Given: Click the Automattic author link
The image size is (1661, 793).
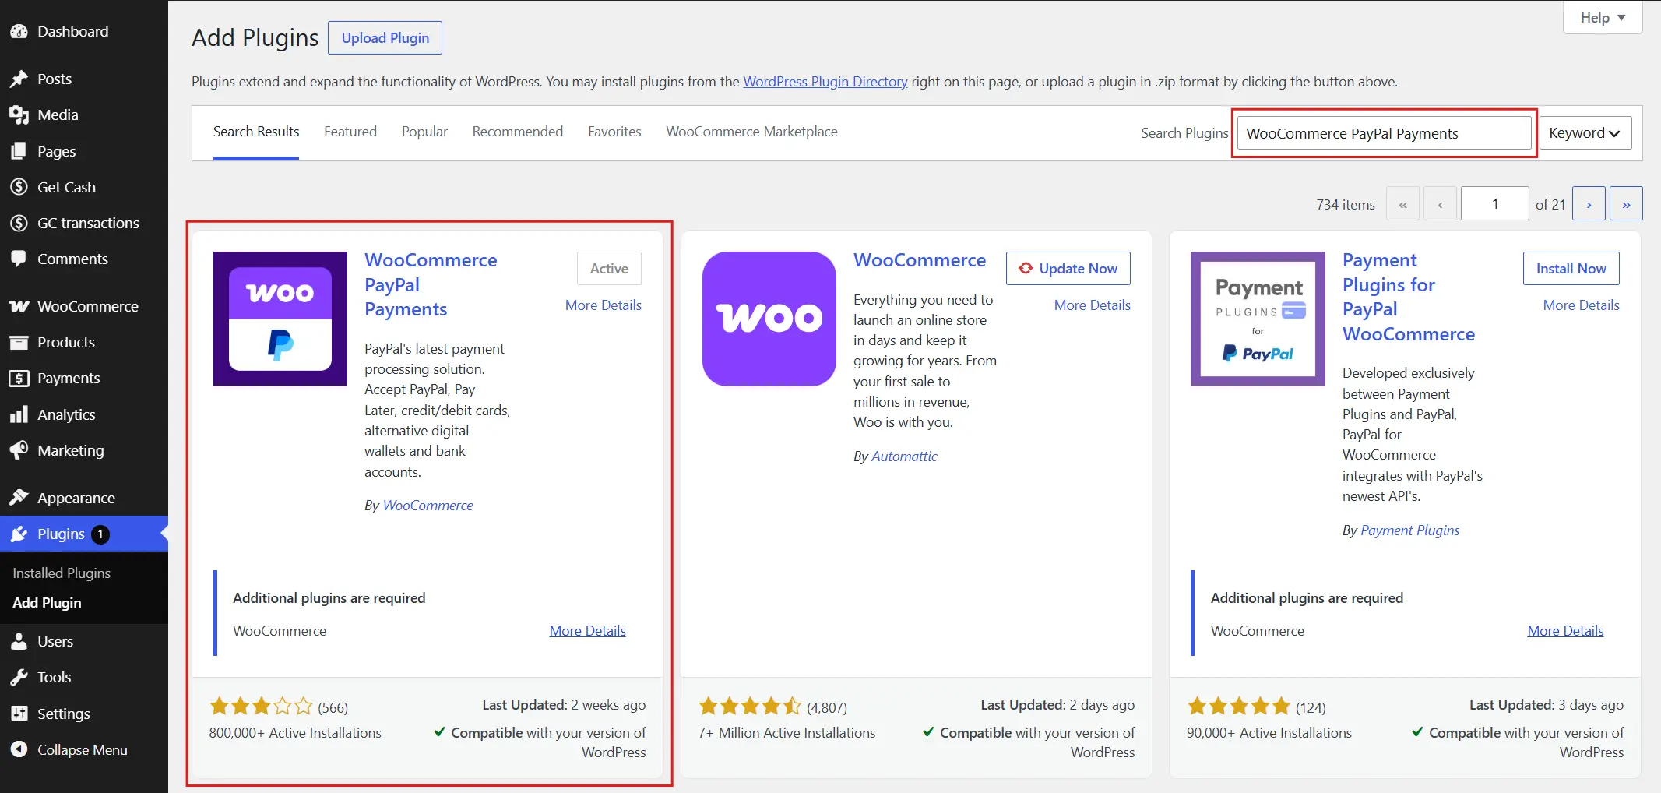Looking at the screenshot, I should click(x=904, y=456).
